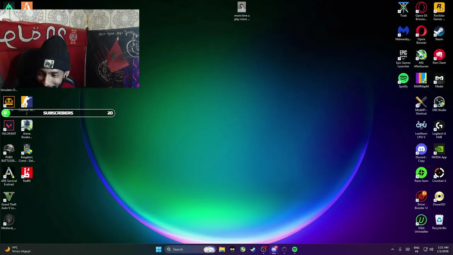Open File Explorer from taskbar
The image size is (453, 255).
tap(222, 249)
